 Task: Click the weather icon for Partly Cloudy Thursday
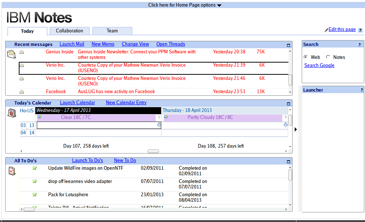click(167, 117)
